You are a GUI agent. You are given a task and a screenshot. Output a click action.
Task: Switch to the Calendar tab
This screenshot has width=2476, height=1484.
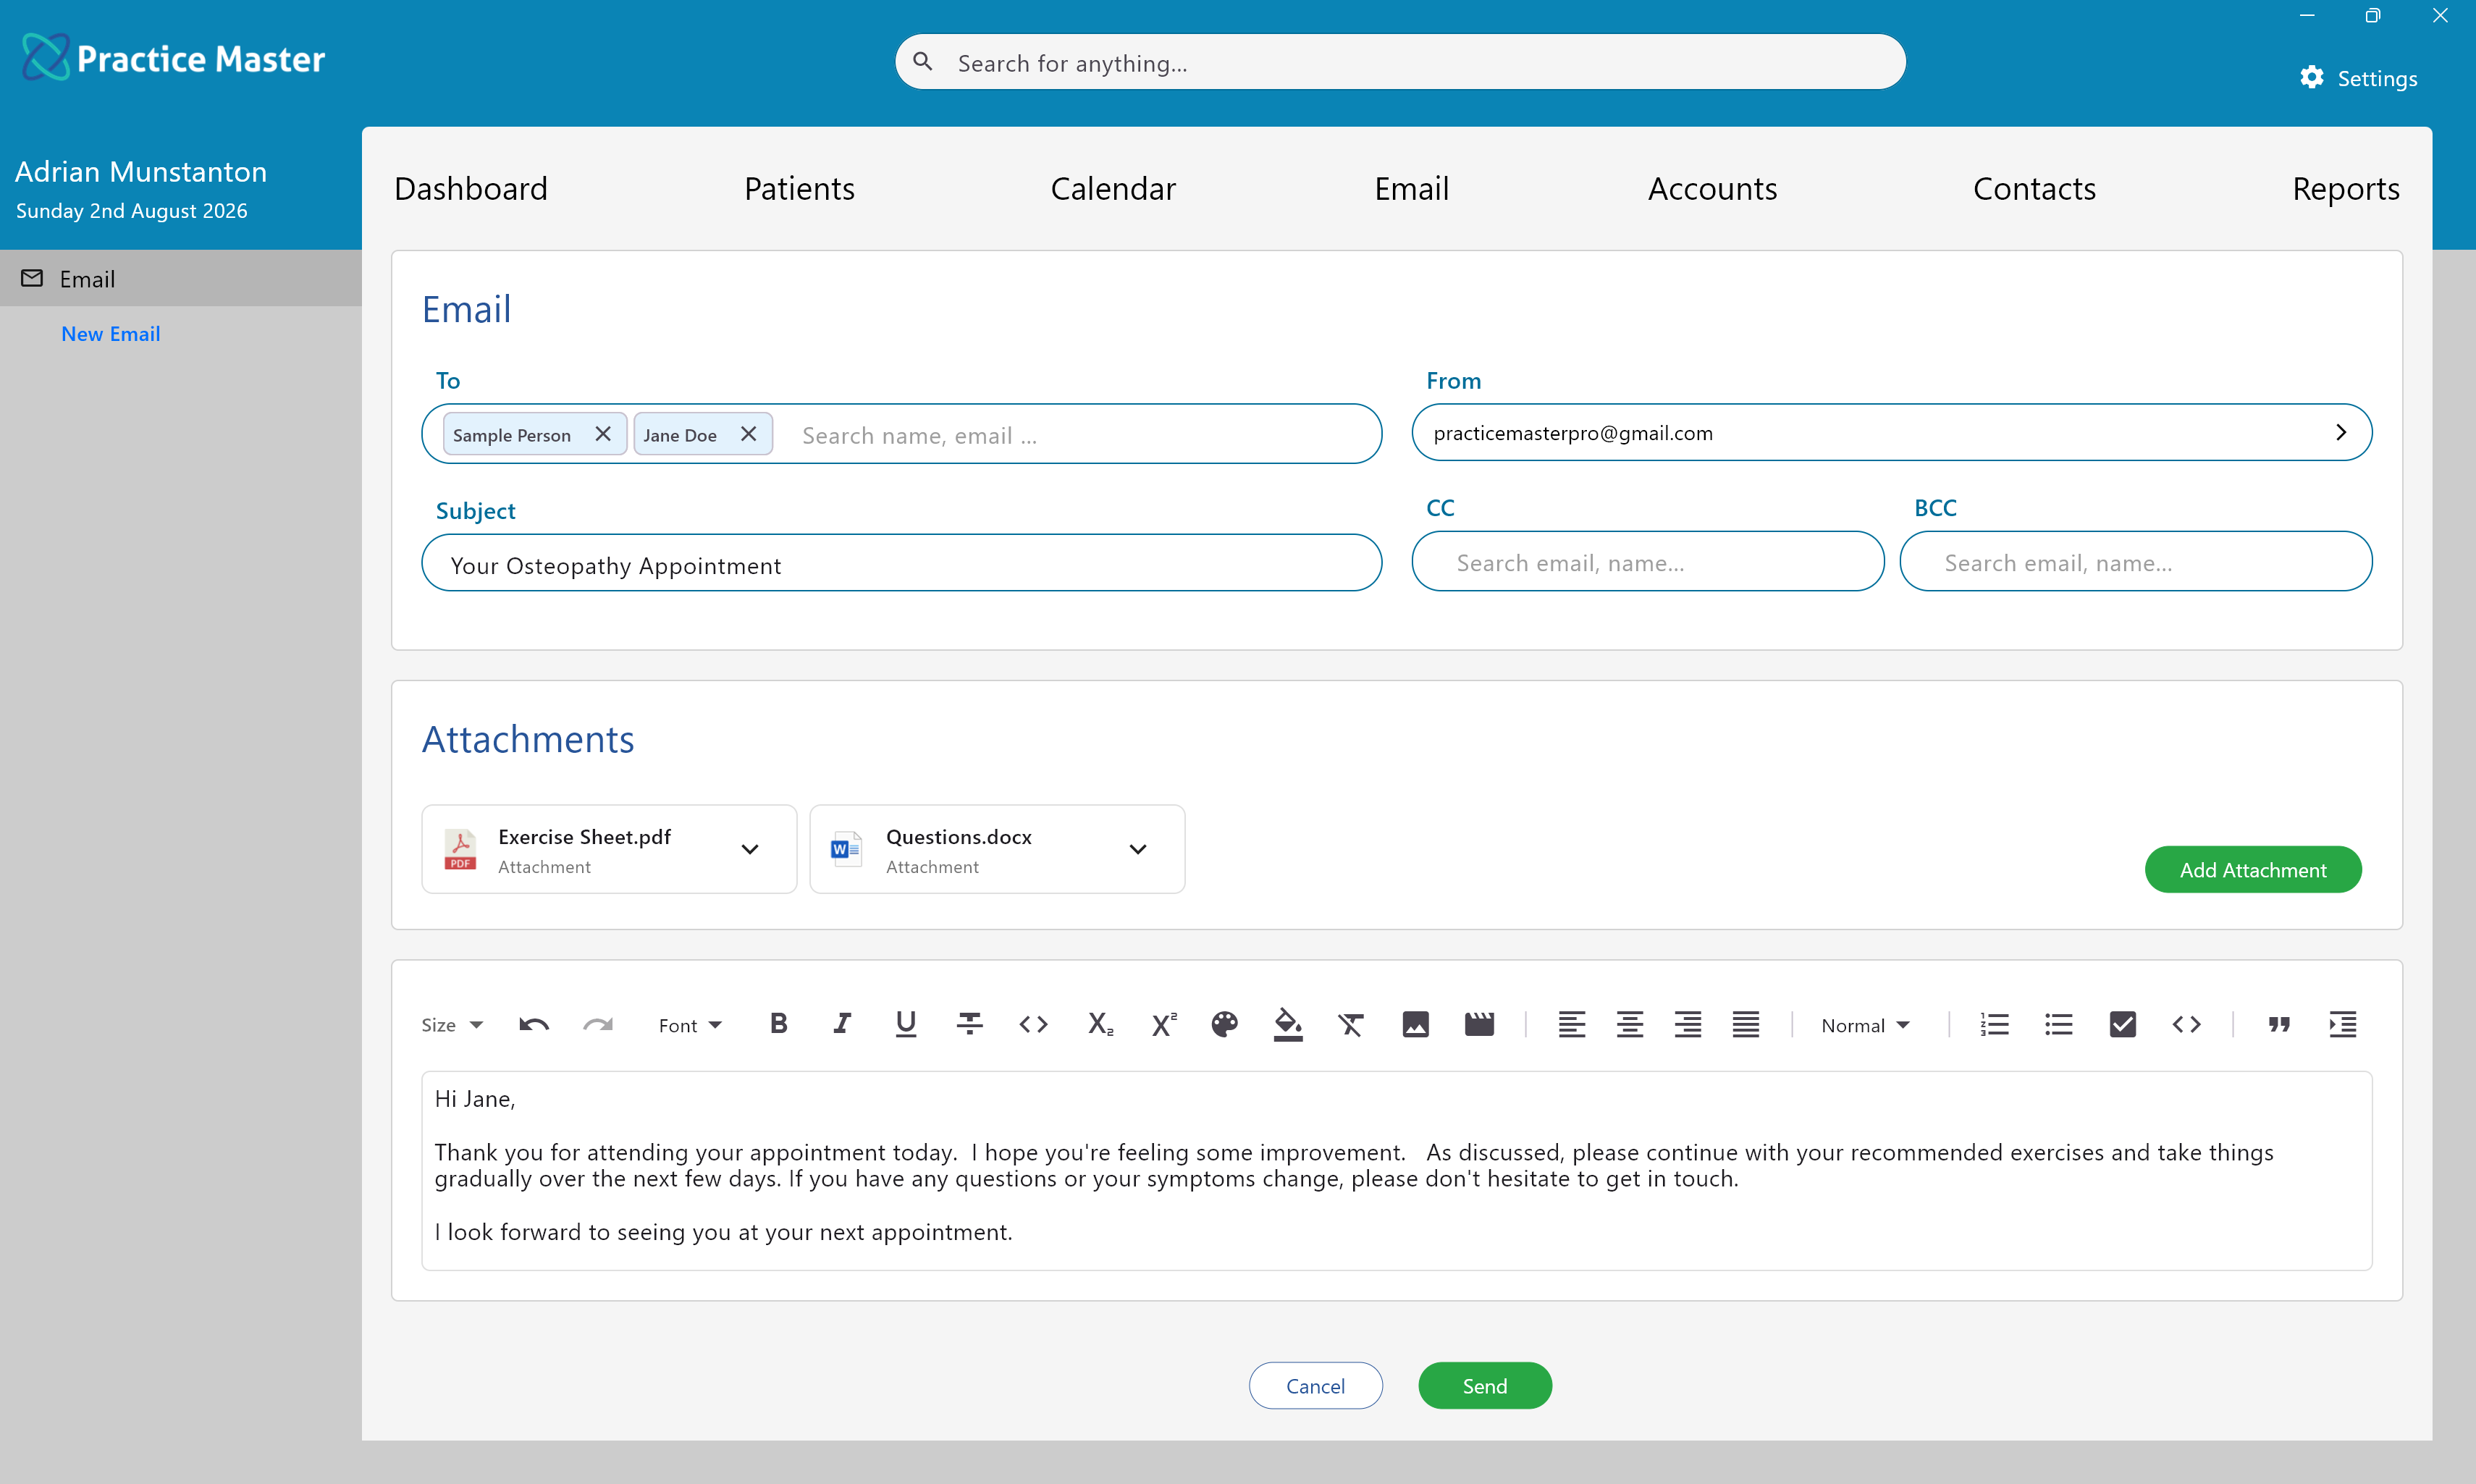click(1113, 189)
